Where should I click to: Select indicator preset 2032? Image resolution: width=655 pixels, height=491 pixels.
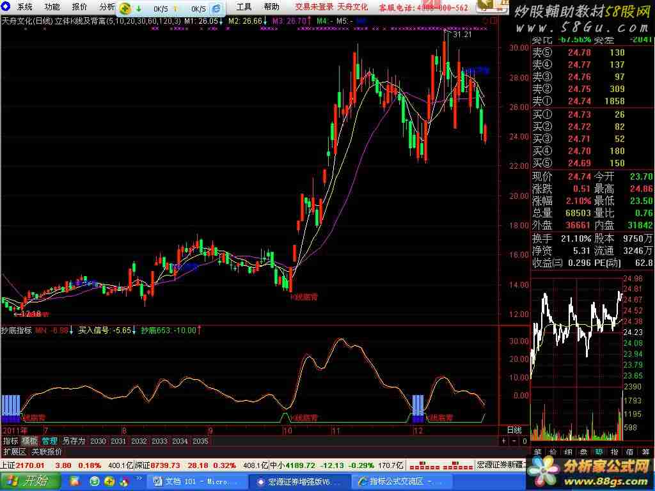click(x=139, y=441)
